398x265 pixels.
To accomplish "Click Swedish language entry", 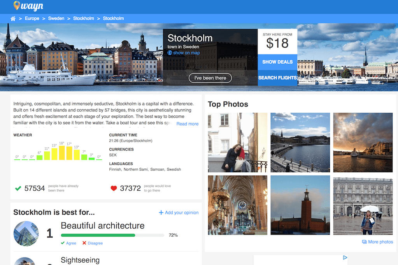I will (x=174, y=170).
